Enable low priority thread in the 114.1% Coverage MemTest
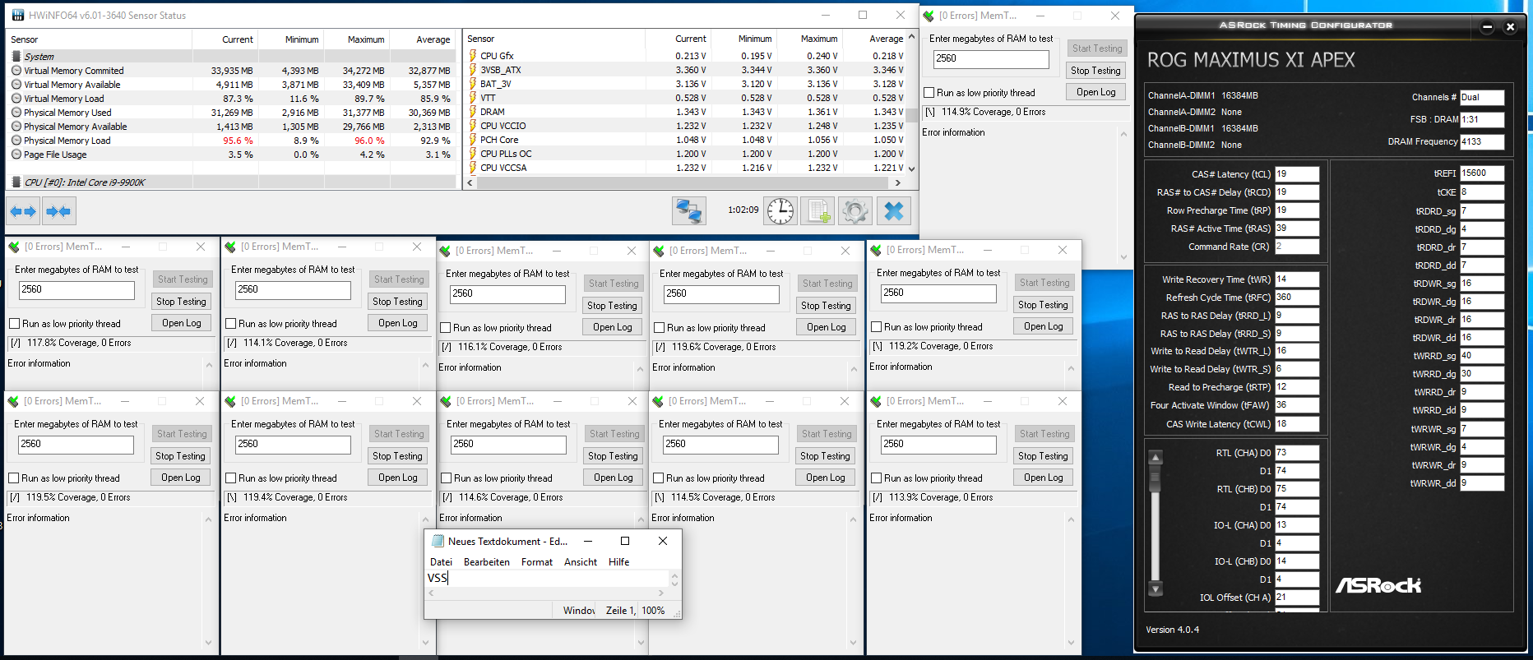The width and height of the screenshot is (1533, 660). pos(230,324)
